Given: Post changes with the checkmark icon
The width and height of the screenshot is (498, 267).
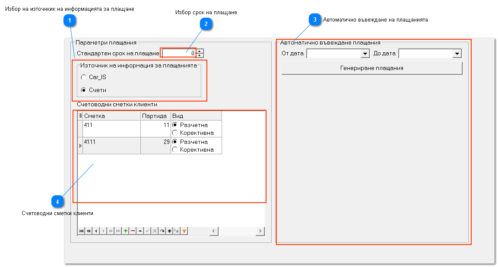Looking at the screenshot, I should 147,231.
